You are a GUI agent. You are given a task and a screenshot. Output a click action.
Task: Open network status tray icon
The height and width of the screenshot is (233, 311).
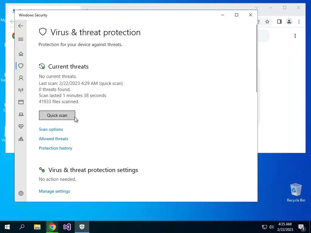point(265,227)
